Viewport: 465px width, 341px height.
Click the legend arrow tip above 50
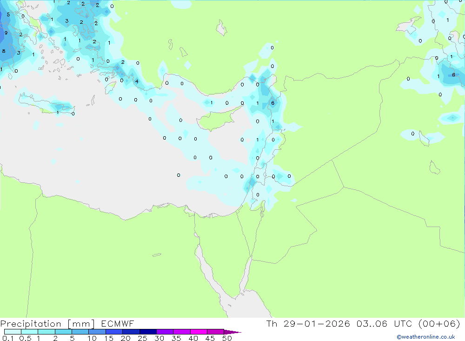pos(232,332)
